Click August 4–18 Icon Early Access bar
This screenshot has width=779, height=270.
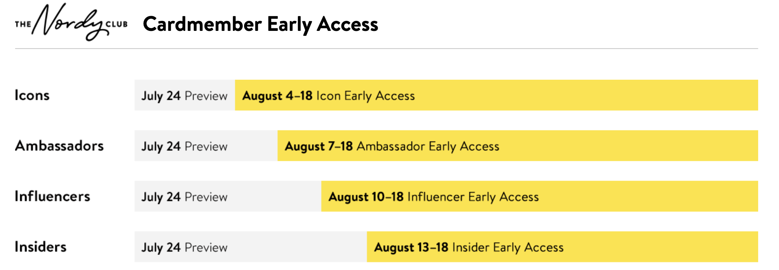coord(496,95)
